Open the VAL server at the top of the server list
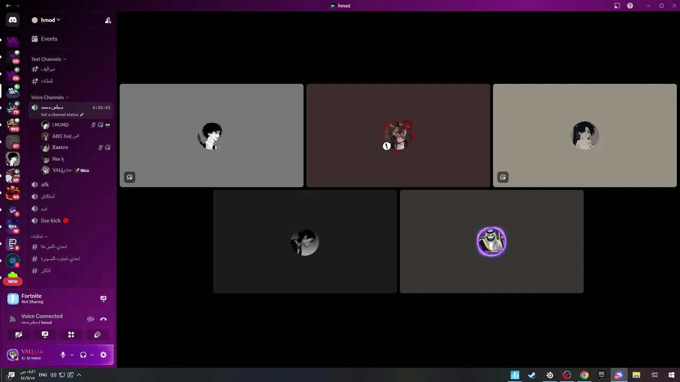This screenshot has width=680, height=382. coord(13,41)
